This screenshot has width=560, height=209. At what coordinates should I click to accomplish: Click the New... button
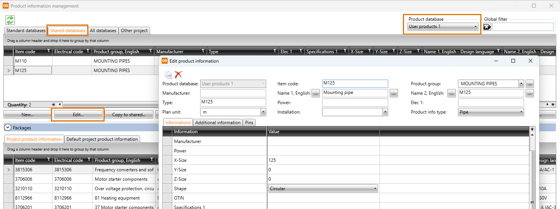click(x=28, y=115)
